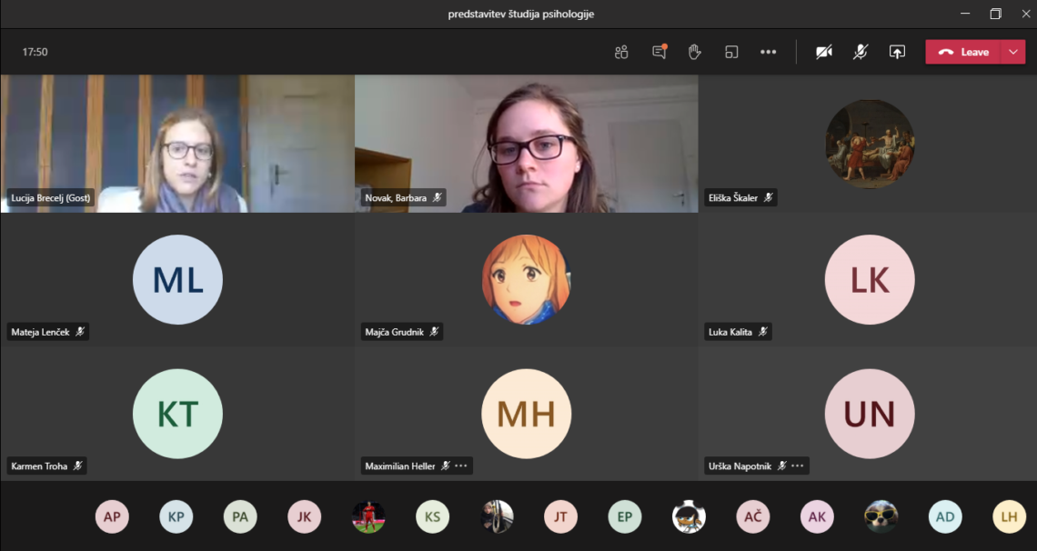Click the LH participant avatar
This screenshot has width=1037, height=551.
[x=1009, y=516]
